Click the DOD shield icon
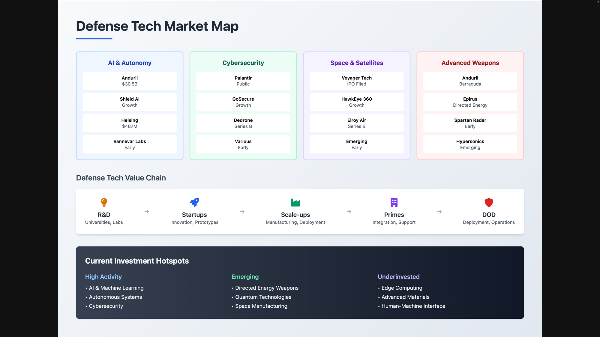The image size is (600, 337). (489, 202)
